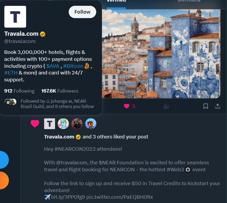Viewport: 227px width, 203px height.
Task: Open the blue pirate cartoon avatar among likers
Action: pos(91,124)
